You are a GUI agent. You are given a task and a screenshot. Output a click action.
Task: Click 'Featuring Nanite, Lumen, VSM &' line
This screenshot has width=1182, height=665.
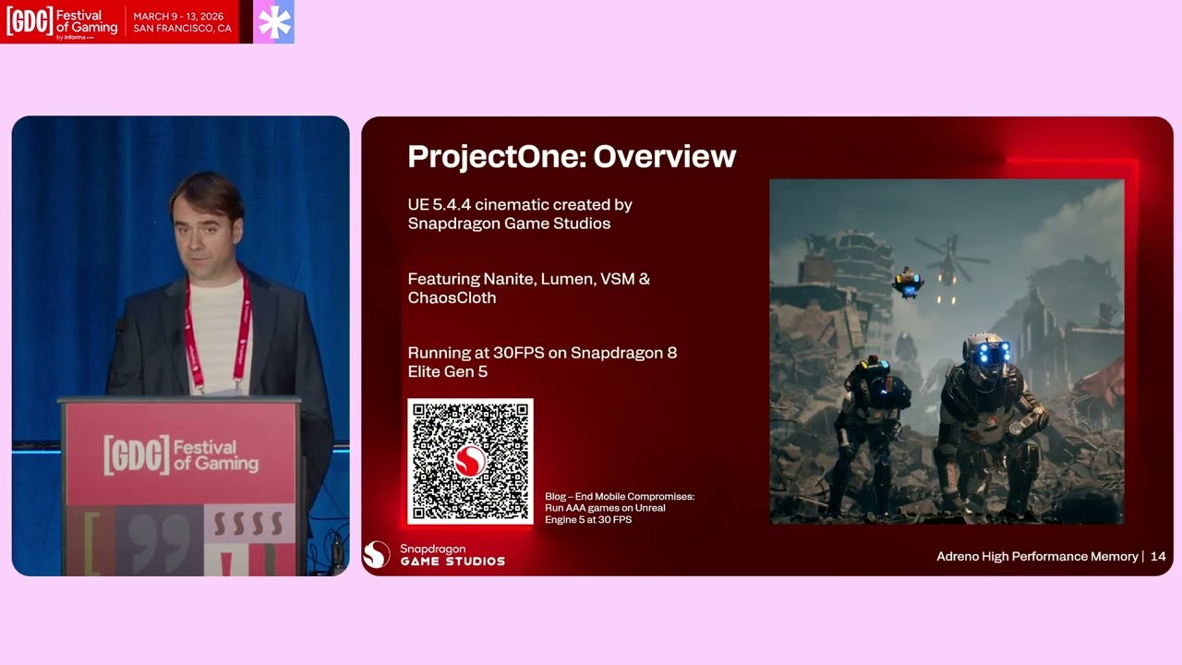pyautogui.click(x=529, y=278)
